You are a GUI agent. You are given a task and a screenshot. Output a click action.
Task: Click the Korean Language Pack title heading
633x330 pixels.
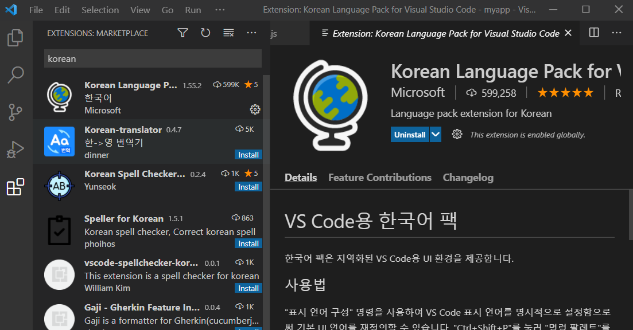(x=506, y=71)
